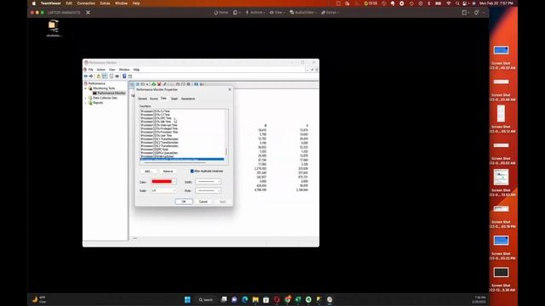Open the Scale dropdown
The image size is (545, 306).
163,190
